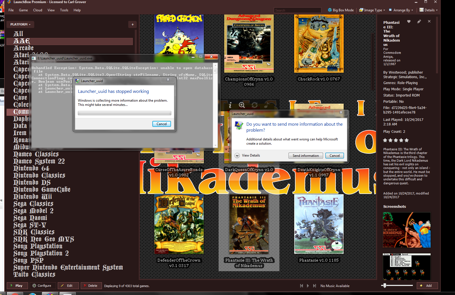The width and height of the screenshot is (455, 295).
Task: Click next track music control
Action: 315,286
